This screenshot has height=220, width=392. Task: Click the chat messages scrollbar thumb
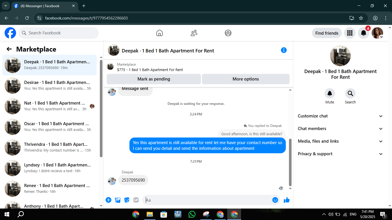pos(290,162)
